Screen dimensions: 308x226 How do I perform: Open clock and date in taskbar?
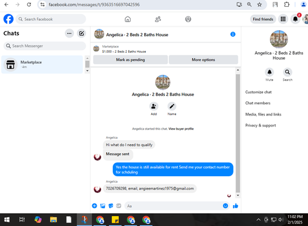point(295,219)
